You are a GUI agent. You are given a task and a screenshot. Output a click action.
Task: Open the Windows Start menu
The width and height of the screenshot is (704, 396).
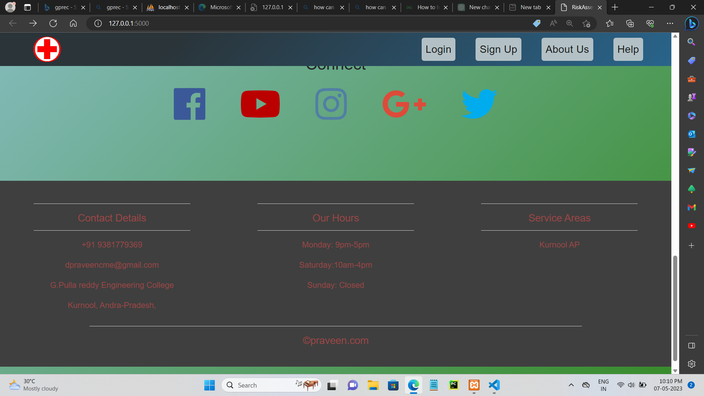point(210,385)
